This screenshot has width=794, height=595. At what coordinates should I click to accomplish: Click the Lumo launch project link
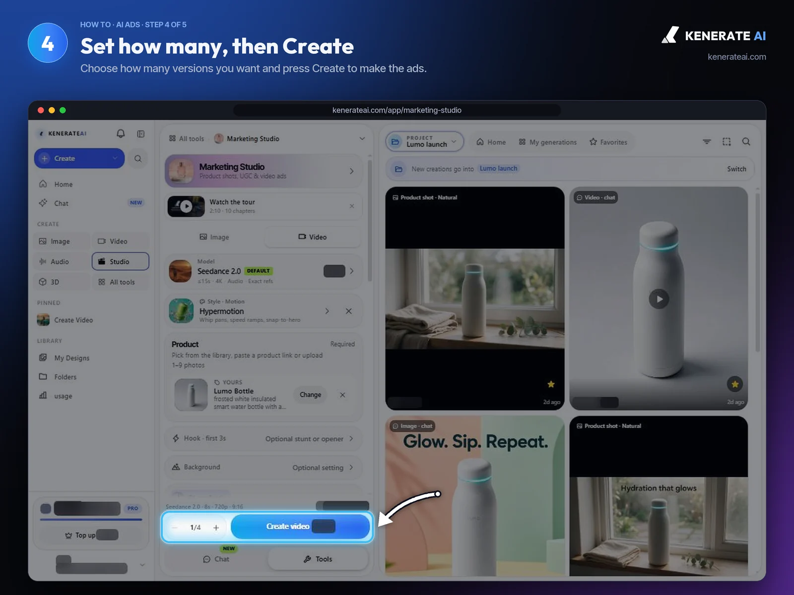pyautogui.click(x=498, y=169)
